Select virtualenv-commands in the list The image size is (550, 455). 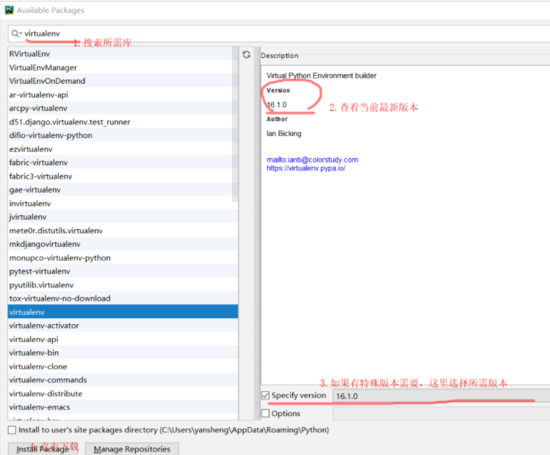click(x=123, y=380)
